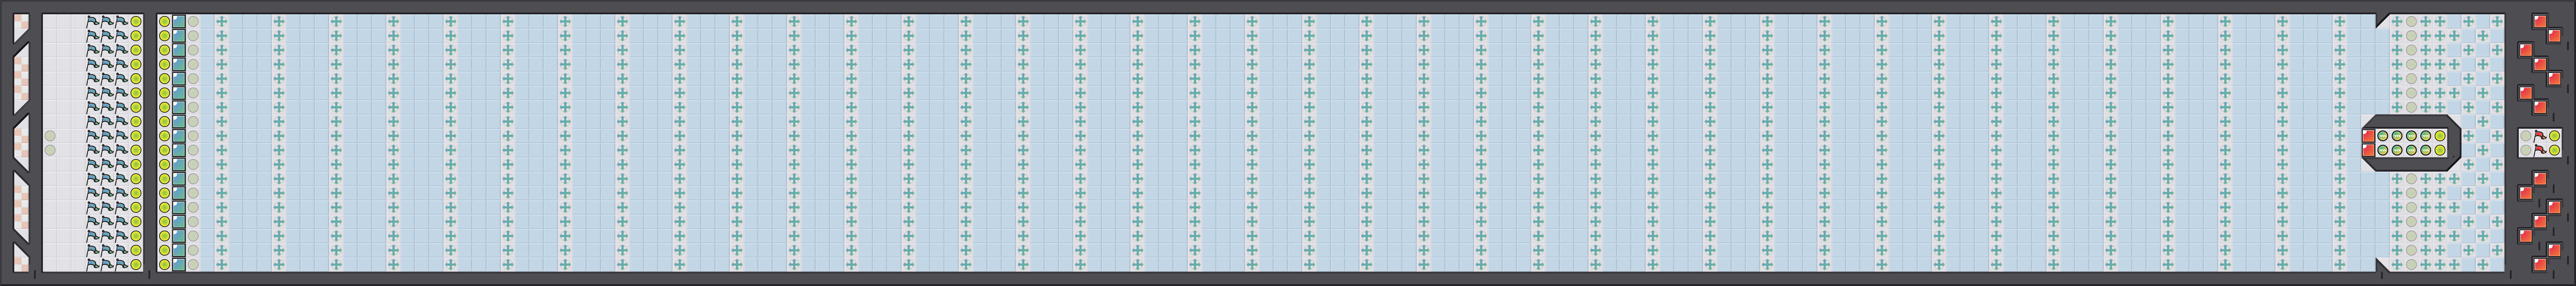Select the upper faded circle in the left gray zone

pyautogui.click(x=50, y=136)
